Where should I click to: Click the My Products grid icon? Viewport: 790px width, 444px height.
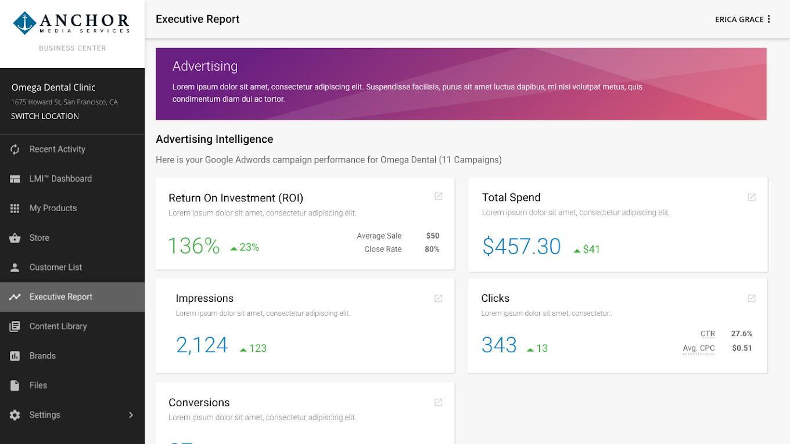tap(15, 208)
